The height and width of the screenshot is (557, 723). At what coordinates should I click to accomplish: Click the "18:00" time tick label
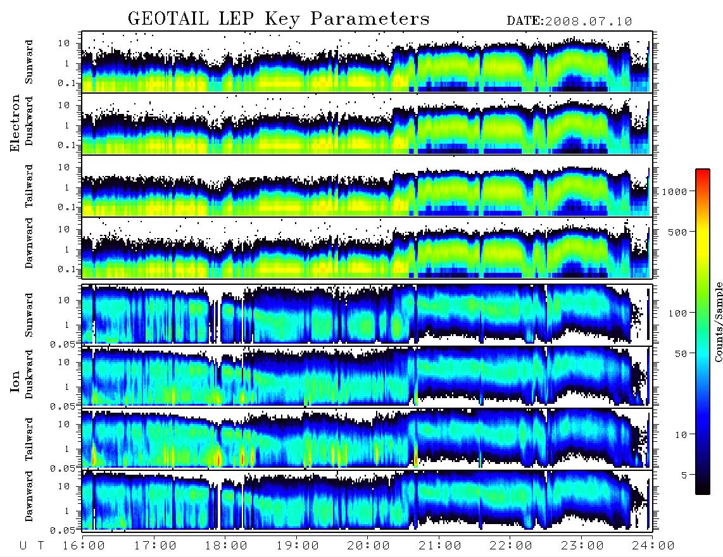pos(227,546)
